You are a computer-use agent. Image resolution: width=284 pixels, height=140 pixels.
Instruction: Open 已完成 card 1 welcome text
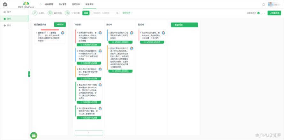151,35
